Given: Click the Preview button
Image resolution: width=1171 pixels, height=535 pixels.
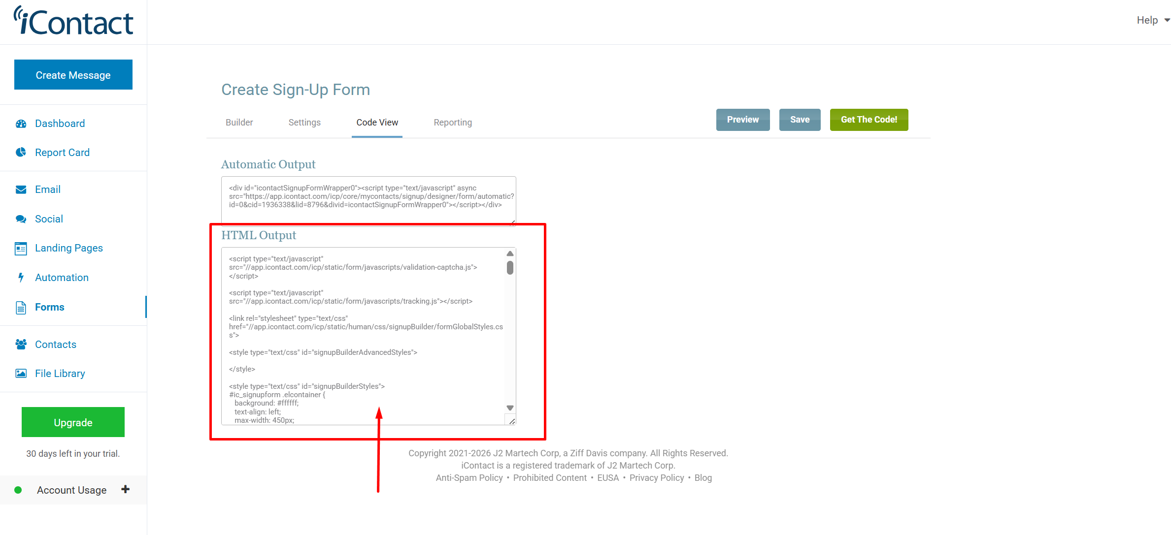Looking at the screenshot, I should pos(742,120).
